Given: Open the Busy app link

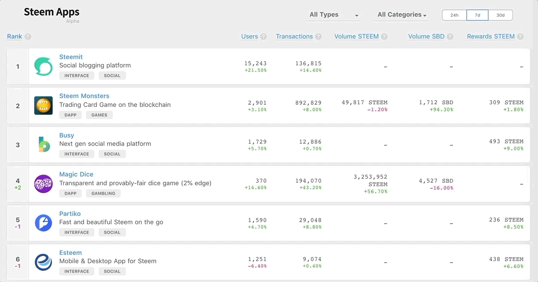Looking at the screenshot, I should (67, 135).
